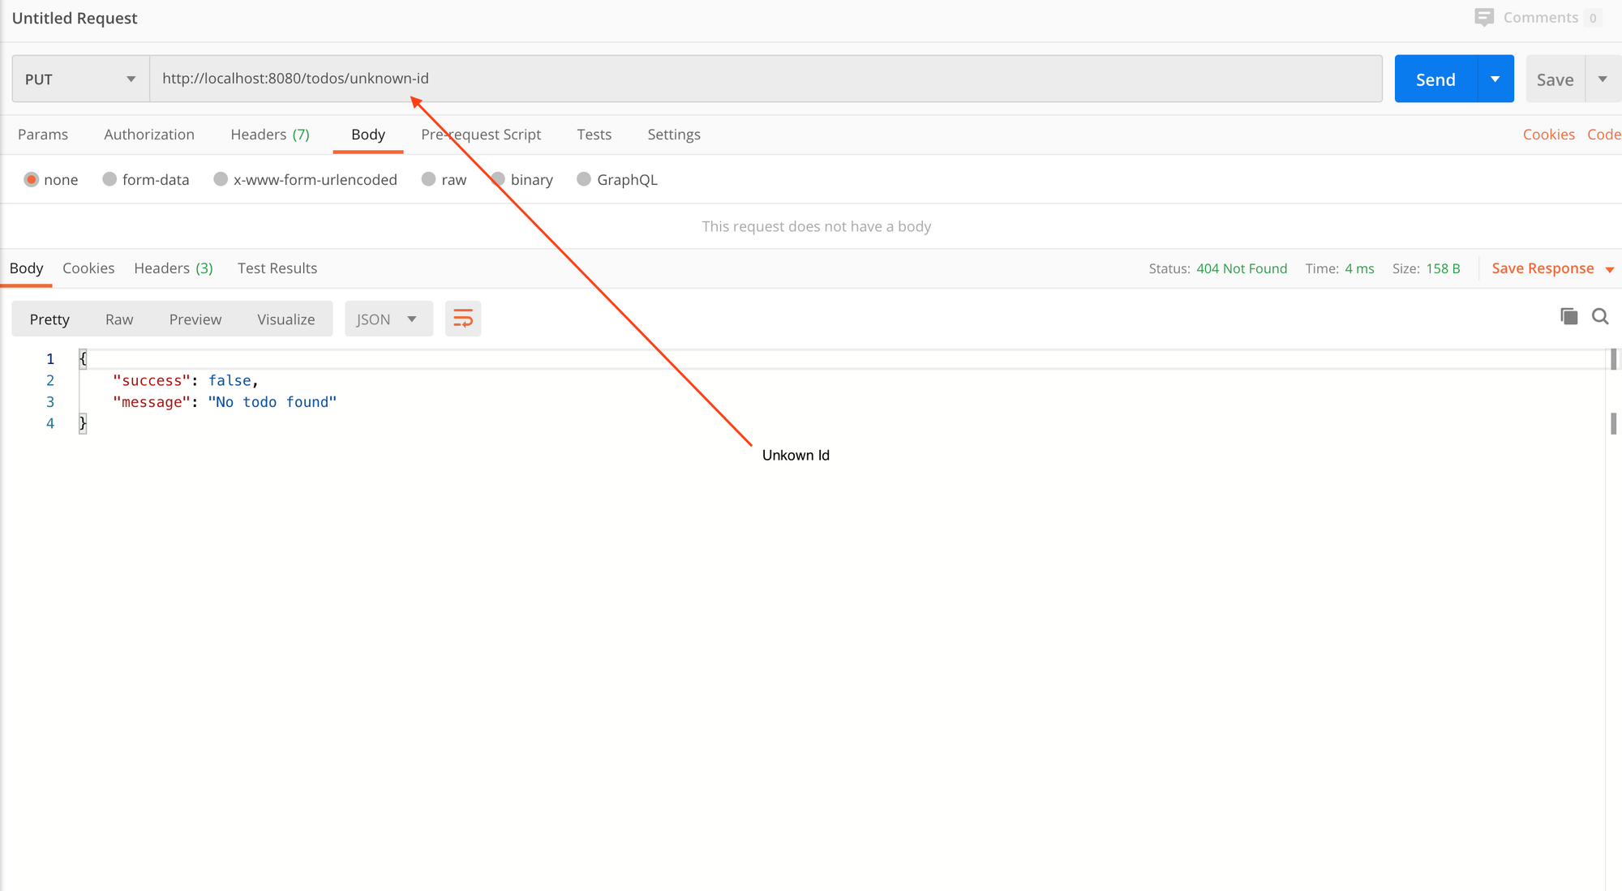This screenshot has width=1622, height=891.
Task: Switch to Raw response view
Action: 119,319
